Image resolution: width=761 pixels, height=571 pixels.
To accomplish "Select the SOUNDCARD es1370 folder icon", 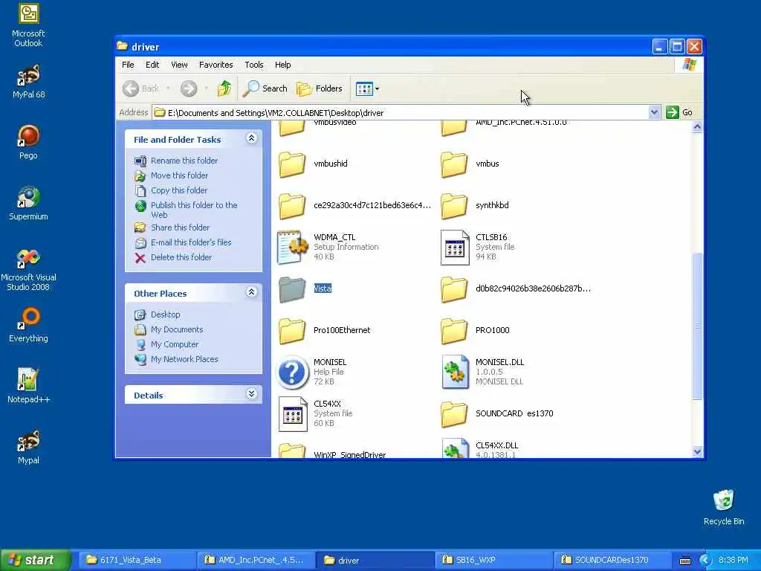I will pos(454,414).
